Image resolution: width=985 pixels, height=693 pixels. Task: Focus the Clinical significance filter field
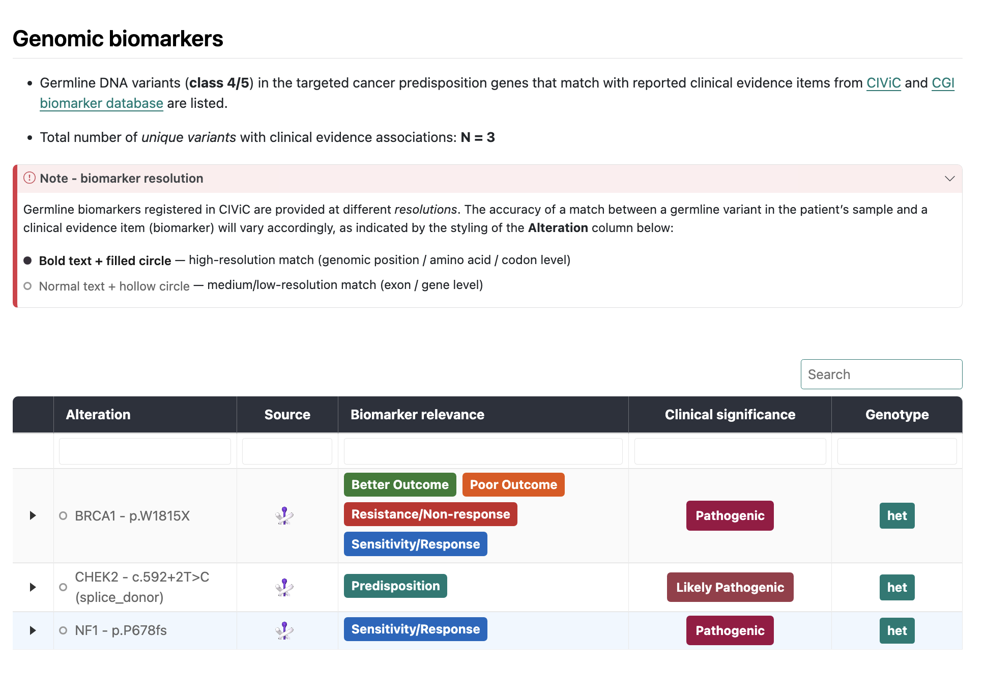click(730, 451)
